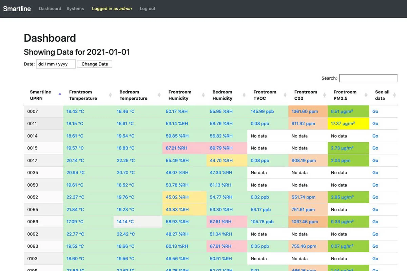
Task: Open the date picker in the date field
Action: [56, 64]
